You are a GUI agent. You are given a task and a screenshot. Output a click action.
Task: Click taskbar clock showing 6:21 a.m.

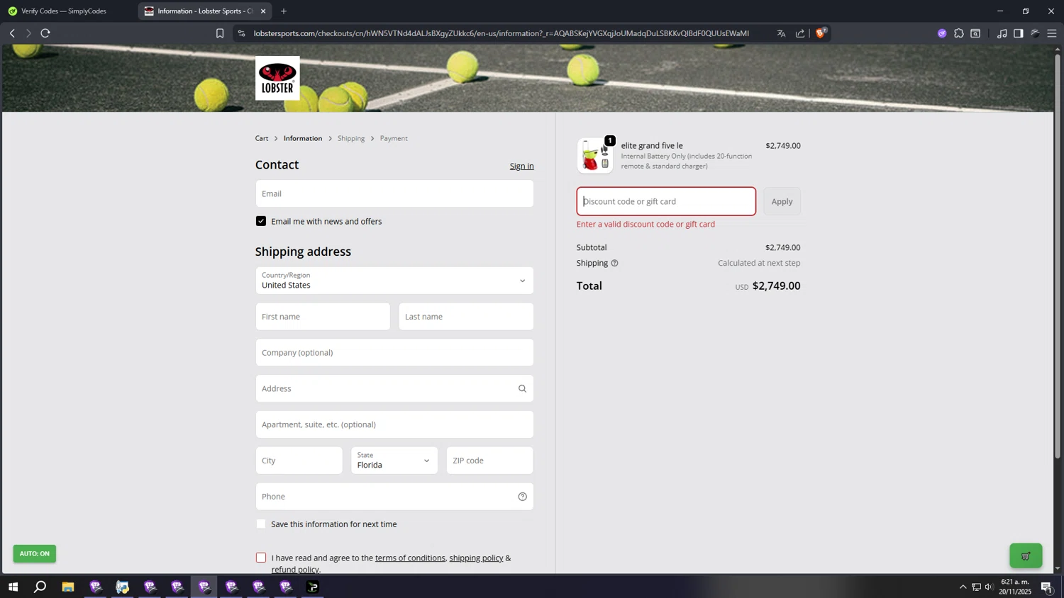pyautogui.click(x=1015, y=587)
